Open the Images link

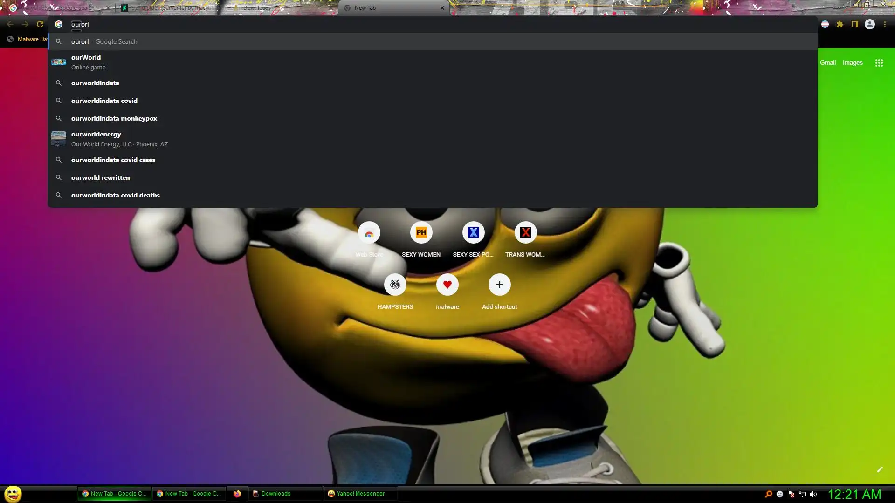[852, 63]
